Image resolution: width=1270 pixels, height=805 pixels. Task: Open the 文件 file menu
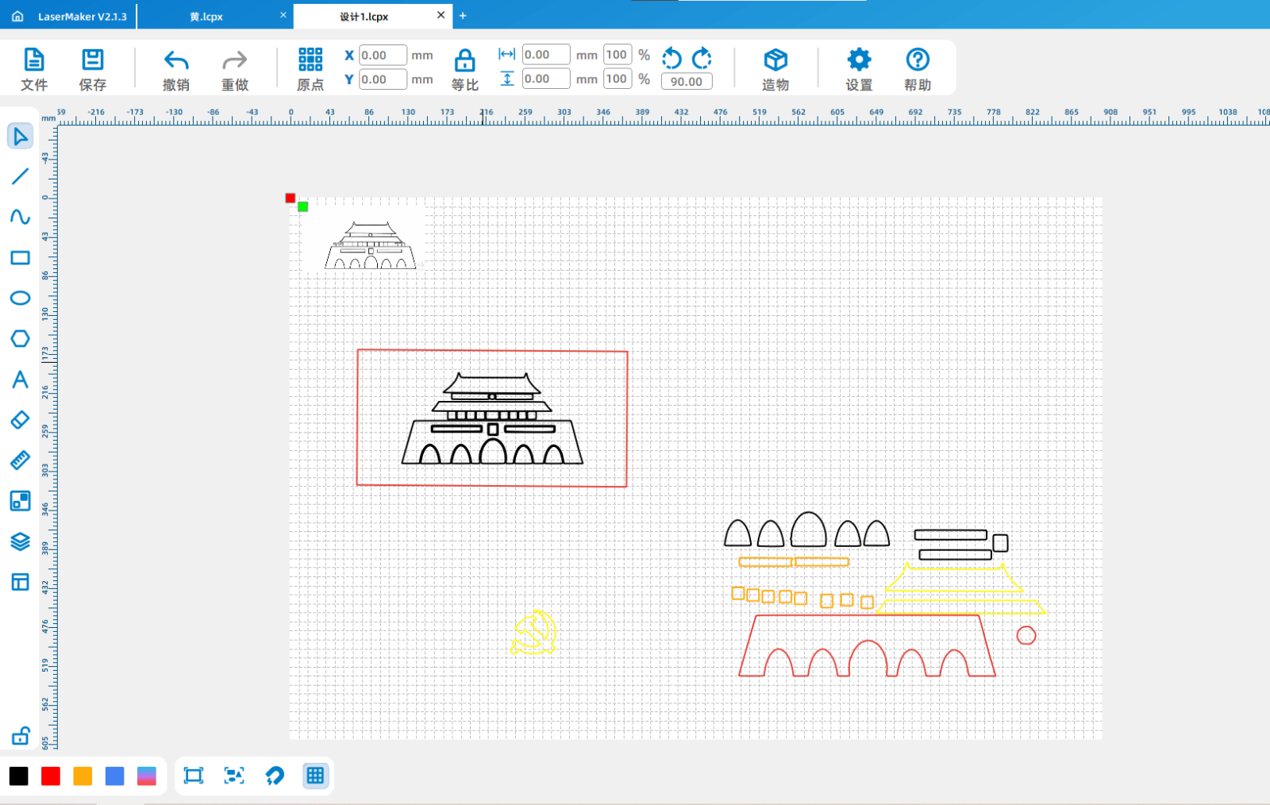click(x=34, y=69)
